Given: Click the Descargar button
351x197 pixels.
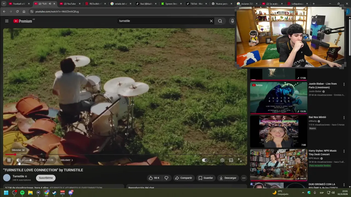Looking at the screenshot, I should pos(228,178).
